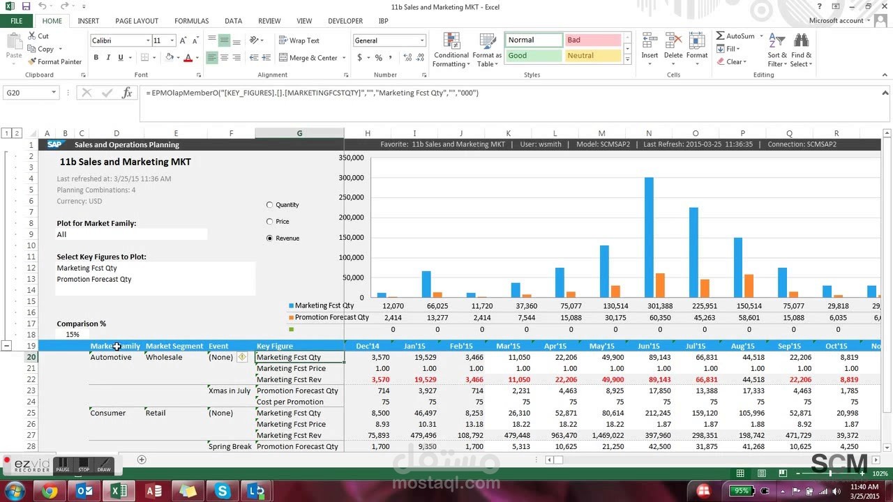The width and height of the screenshot is (893, 502).
Task: Toggle Wrap Text for cells
Action: [x=299, y=40]
